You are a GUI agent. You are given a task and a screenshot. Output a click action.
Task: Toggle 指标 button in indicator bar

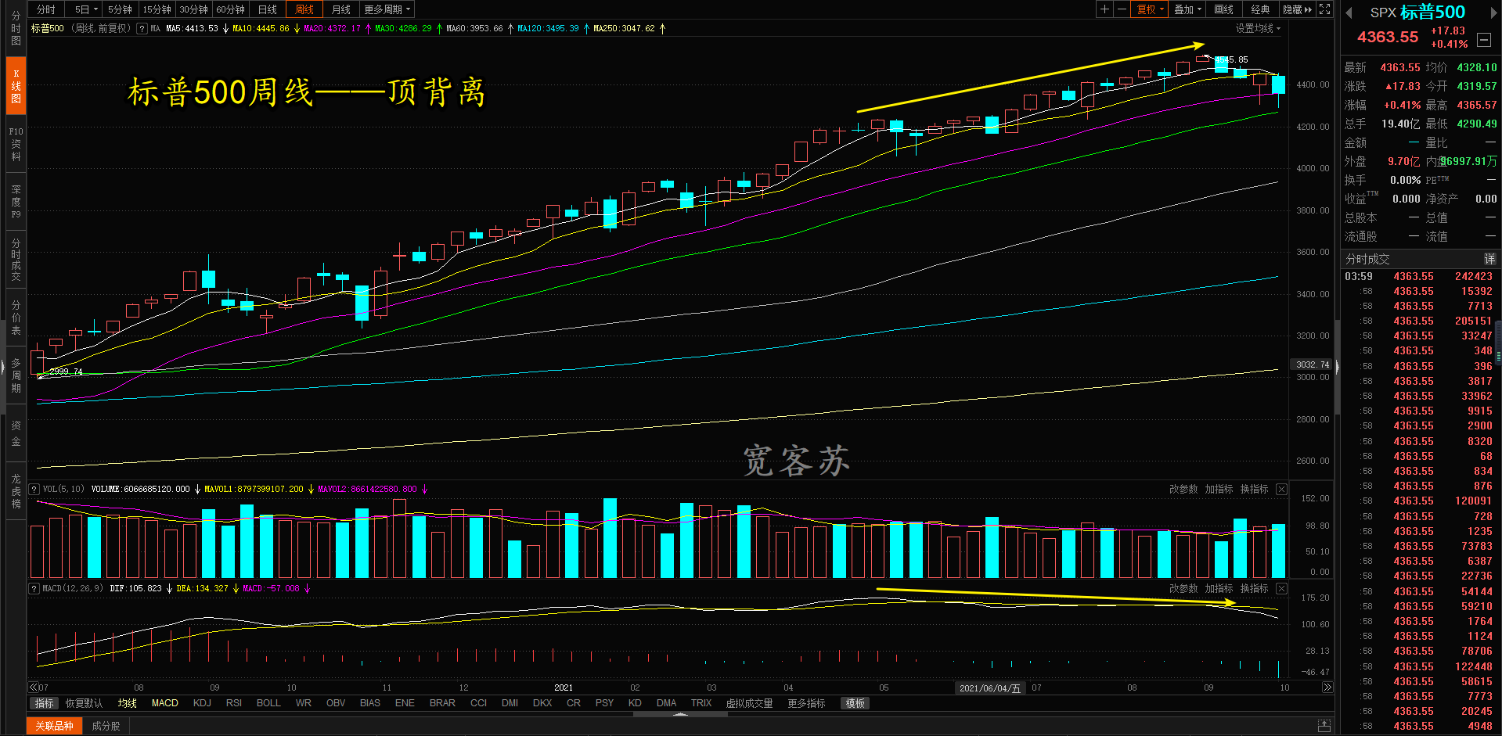pos(45,703)
